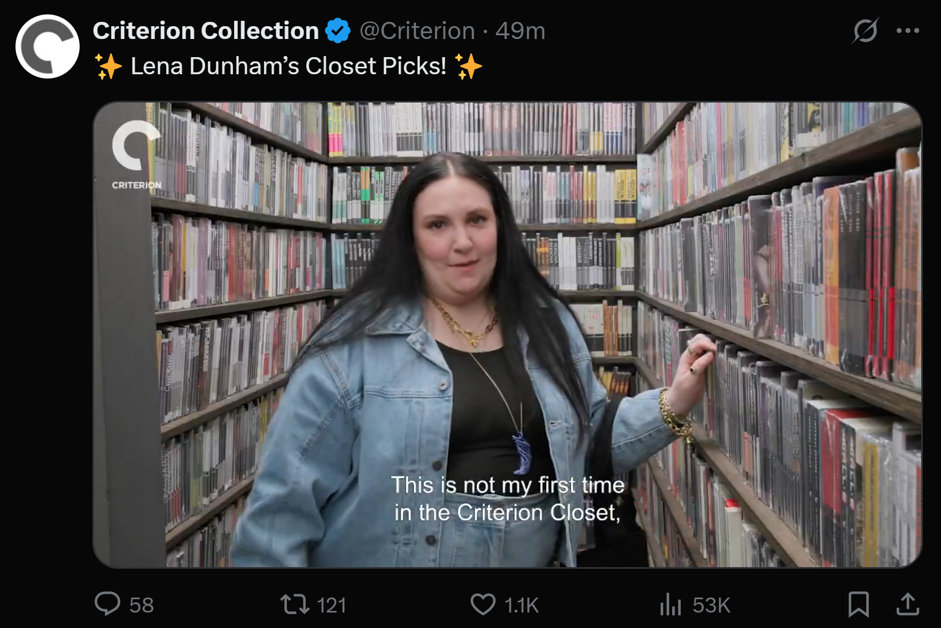The height and width of the screenshot is (628, 941).
Task: Click the 1.1K likes count
Action: point(522,606)
